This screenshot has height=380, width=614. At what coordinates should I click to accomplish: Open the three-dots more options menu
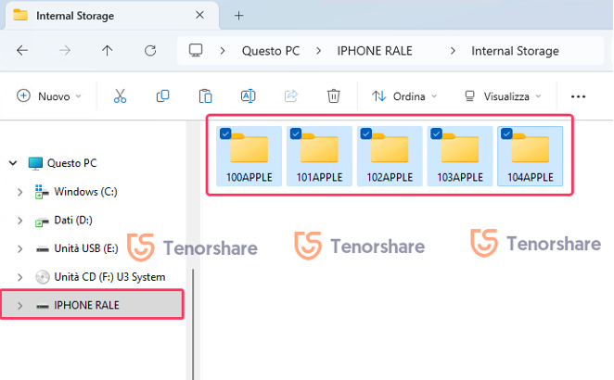[579, 96]
